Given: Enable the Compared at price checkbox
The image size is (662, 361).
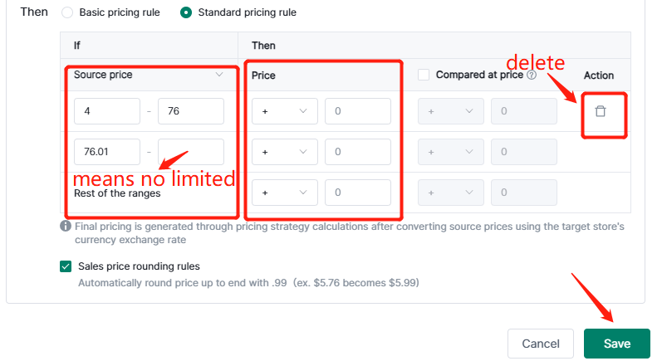Looking at the screenshot, I should click(x=424, y=75).
